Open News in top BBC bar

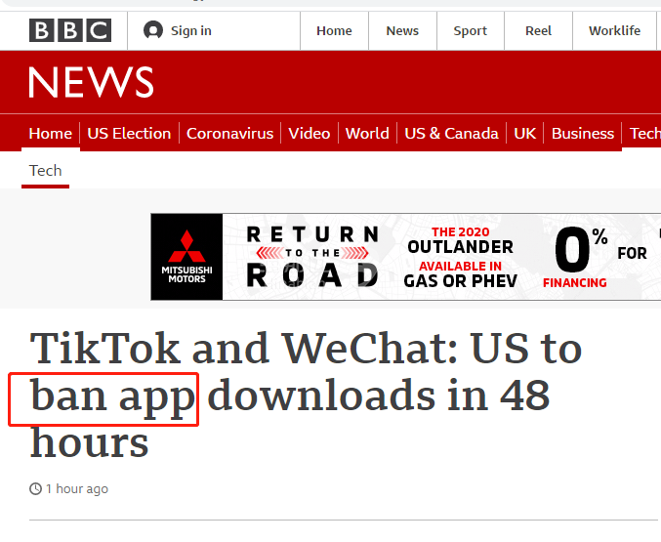coord(402,31)
